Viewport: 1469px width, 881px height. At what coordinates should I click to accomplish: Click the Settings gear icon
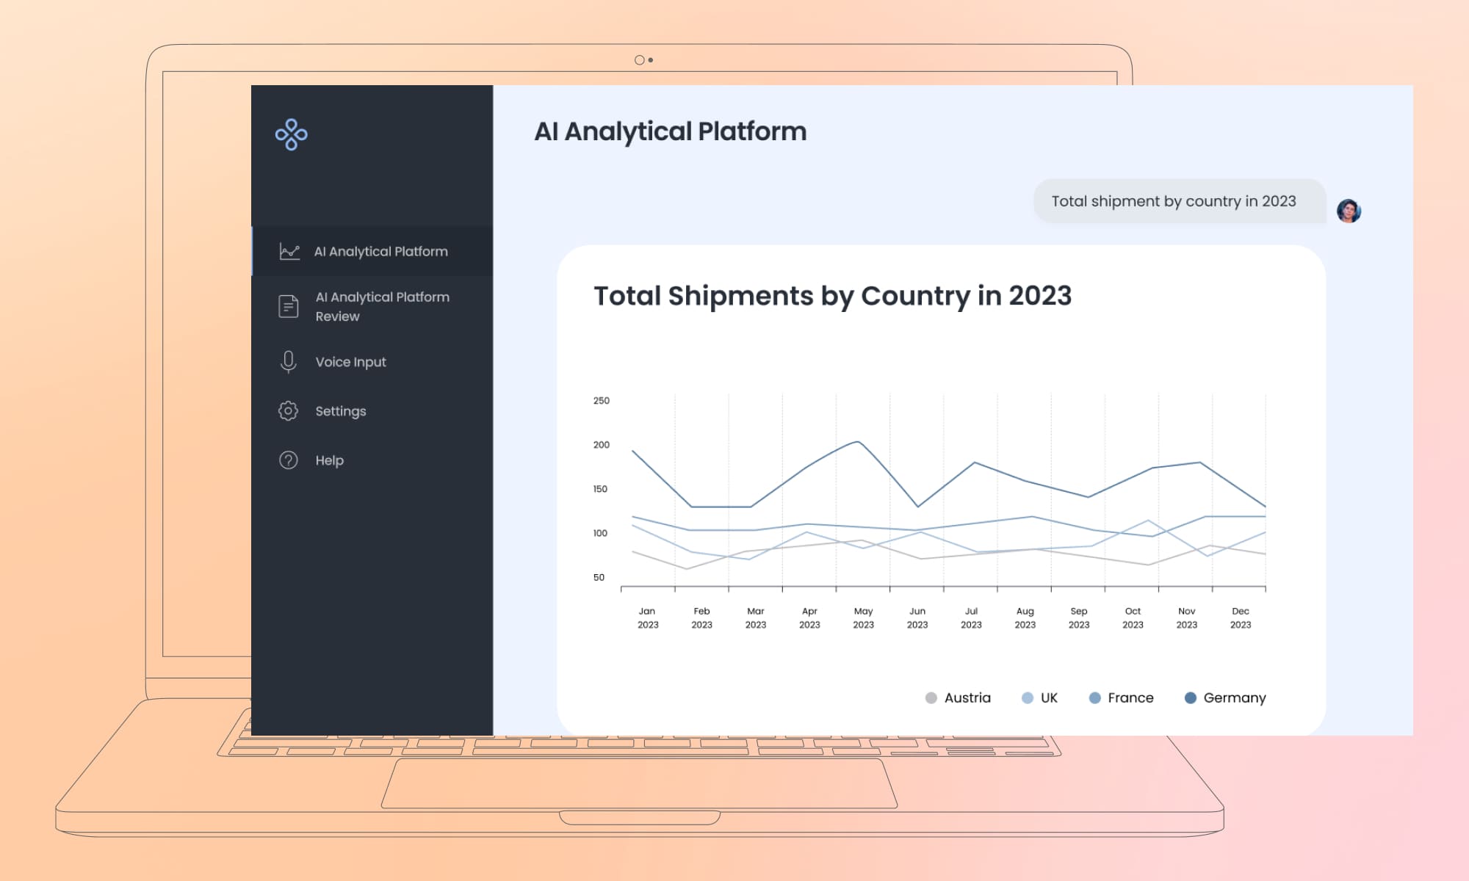tap(289, 411)
